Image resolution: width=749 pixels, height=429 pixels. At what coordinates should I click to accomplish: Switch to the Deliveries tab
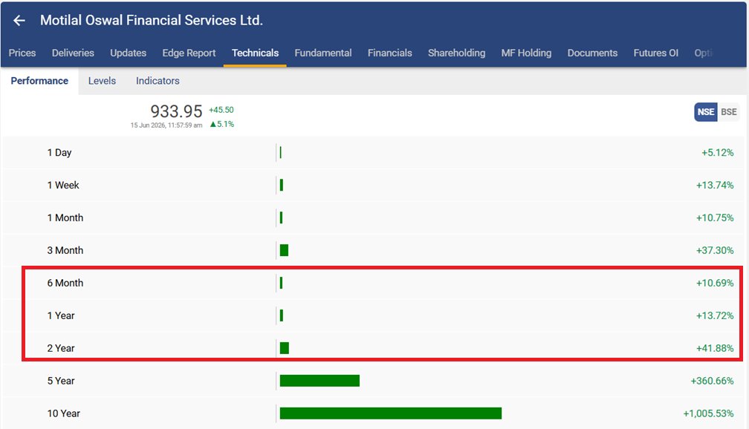(73, 53)
